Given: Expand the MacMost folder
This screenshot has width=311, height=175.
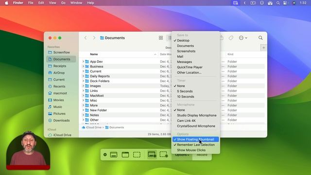Looking at the screenshot, I should coord(83,96).
